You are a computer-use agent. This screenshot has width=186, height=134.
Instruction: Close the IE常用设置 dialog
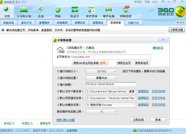pos(163,39)
